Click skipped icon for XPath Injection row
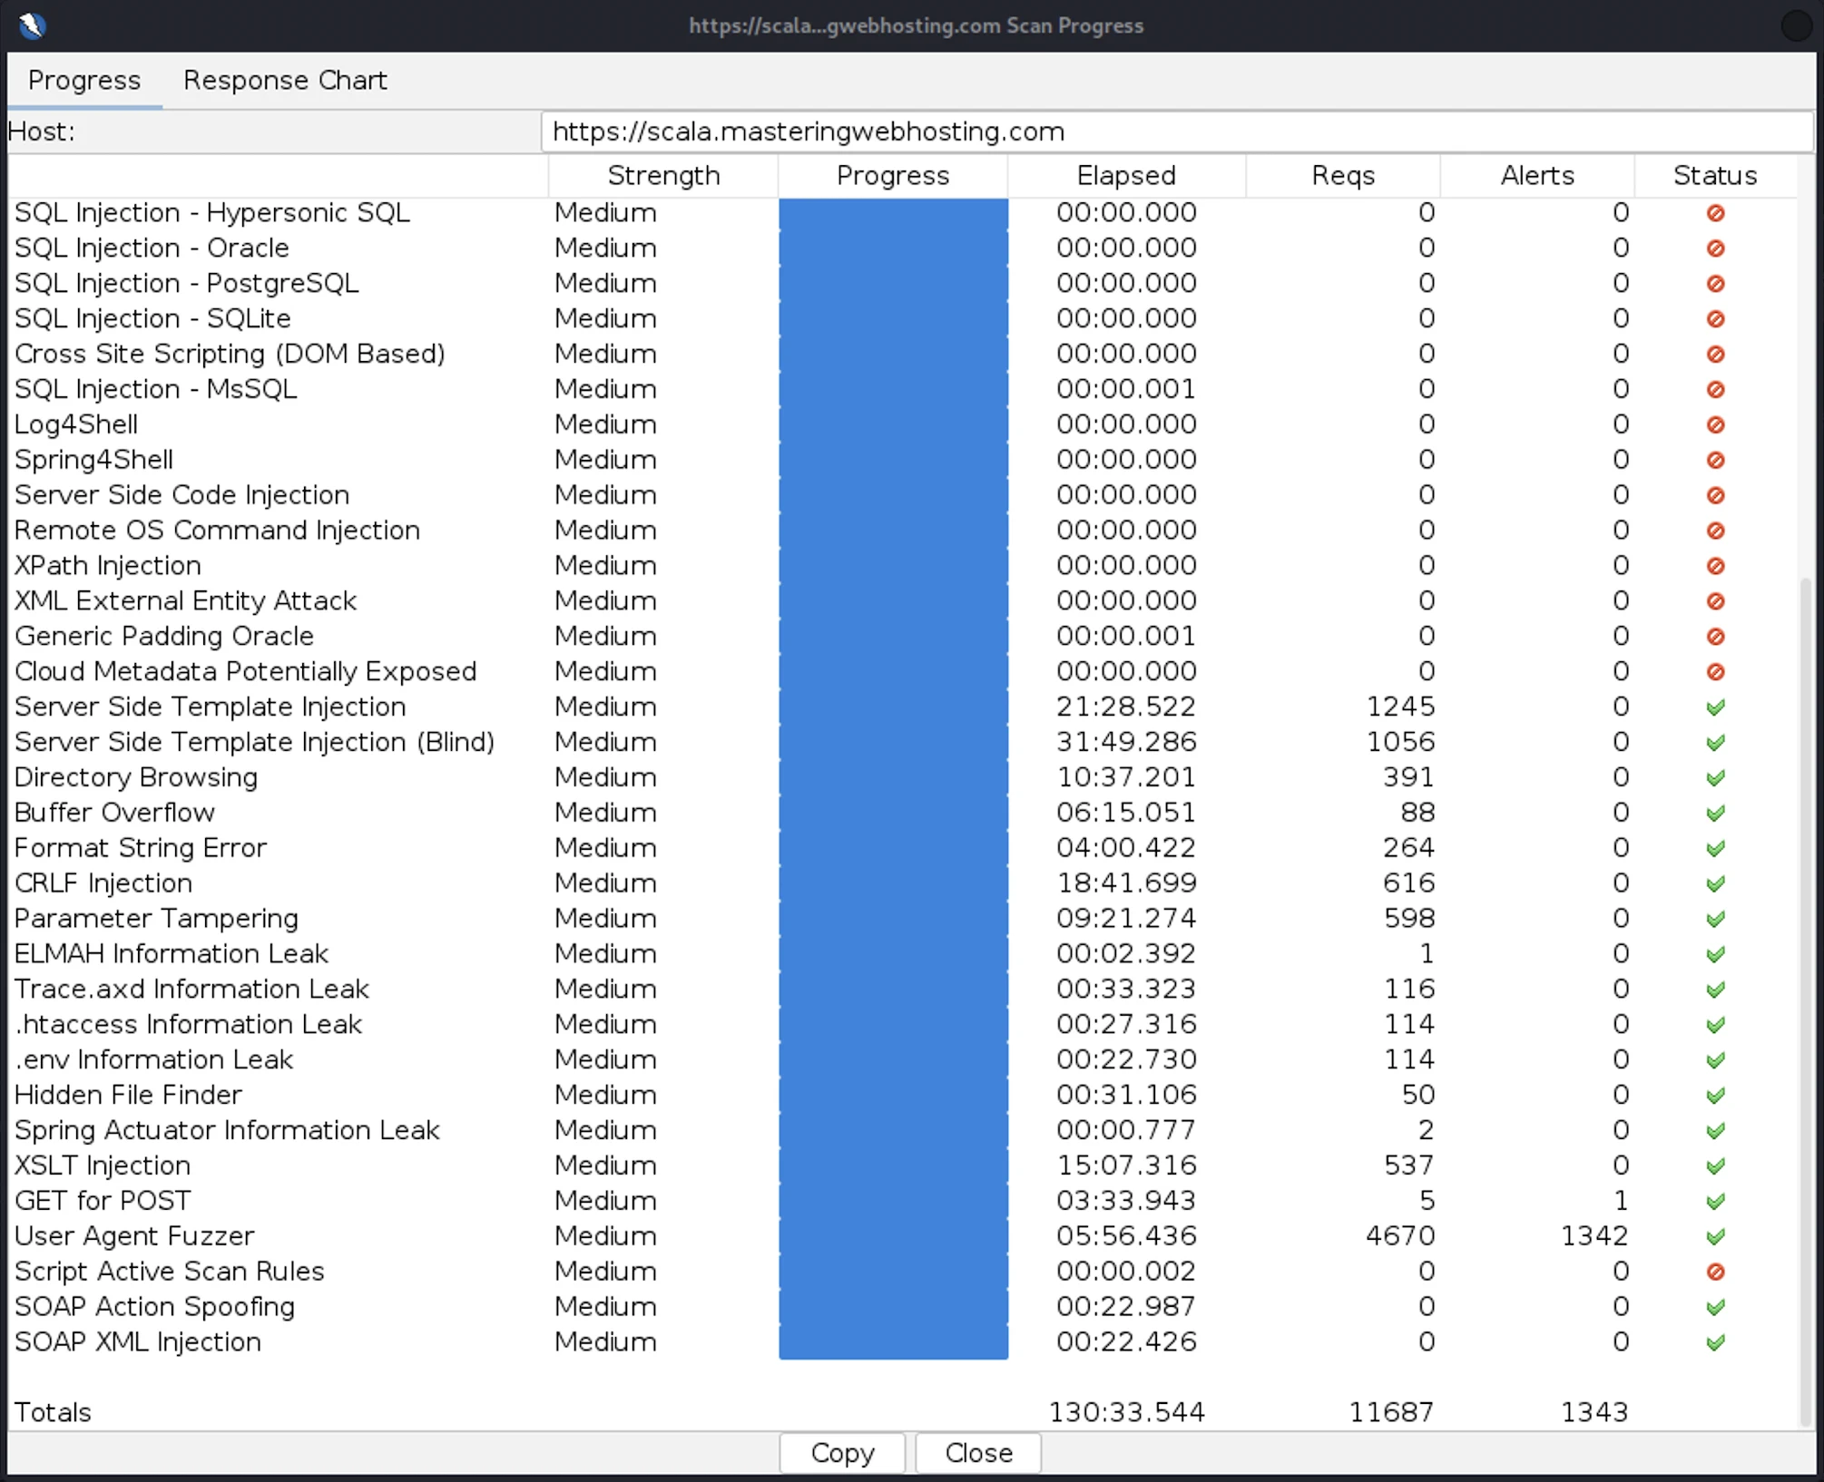This screenshot has width=1824, height=1482. tap(1715, 566)
